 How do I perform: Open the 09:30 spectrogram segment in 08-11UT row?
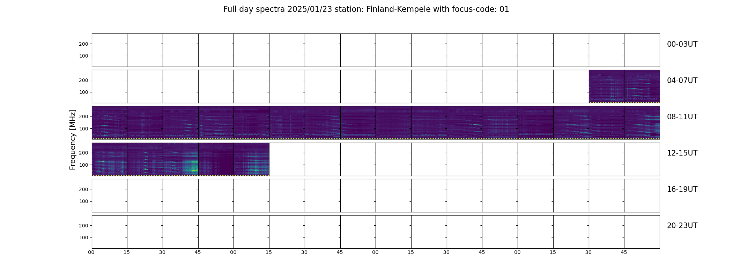coord(323,123)
